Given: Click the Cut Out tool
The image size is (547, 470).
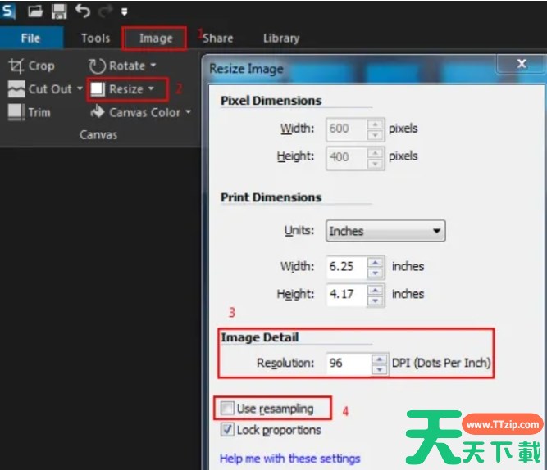Looking at the screenshot, I should coord(40,89).
